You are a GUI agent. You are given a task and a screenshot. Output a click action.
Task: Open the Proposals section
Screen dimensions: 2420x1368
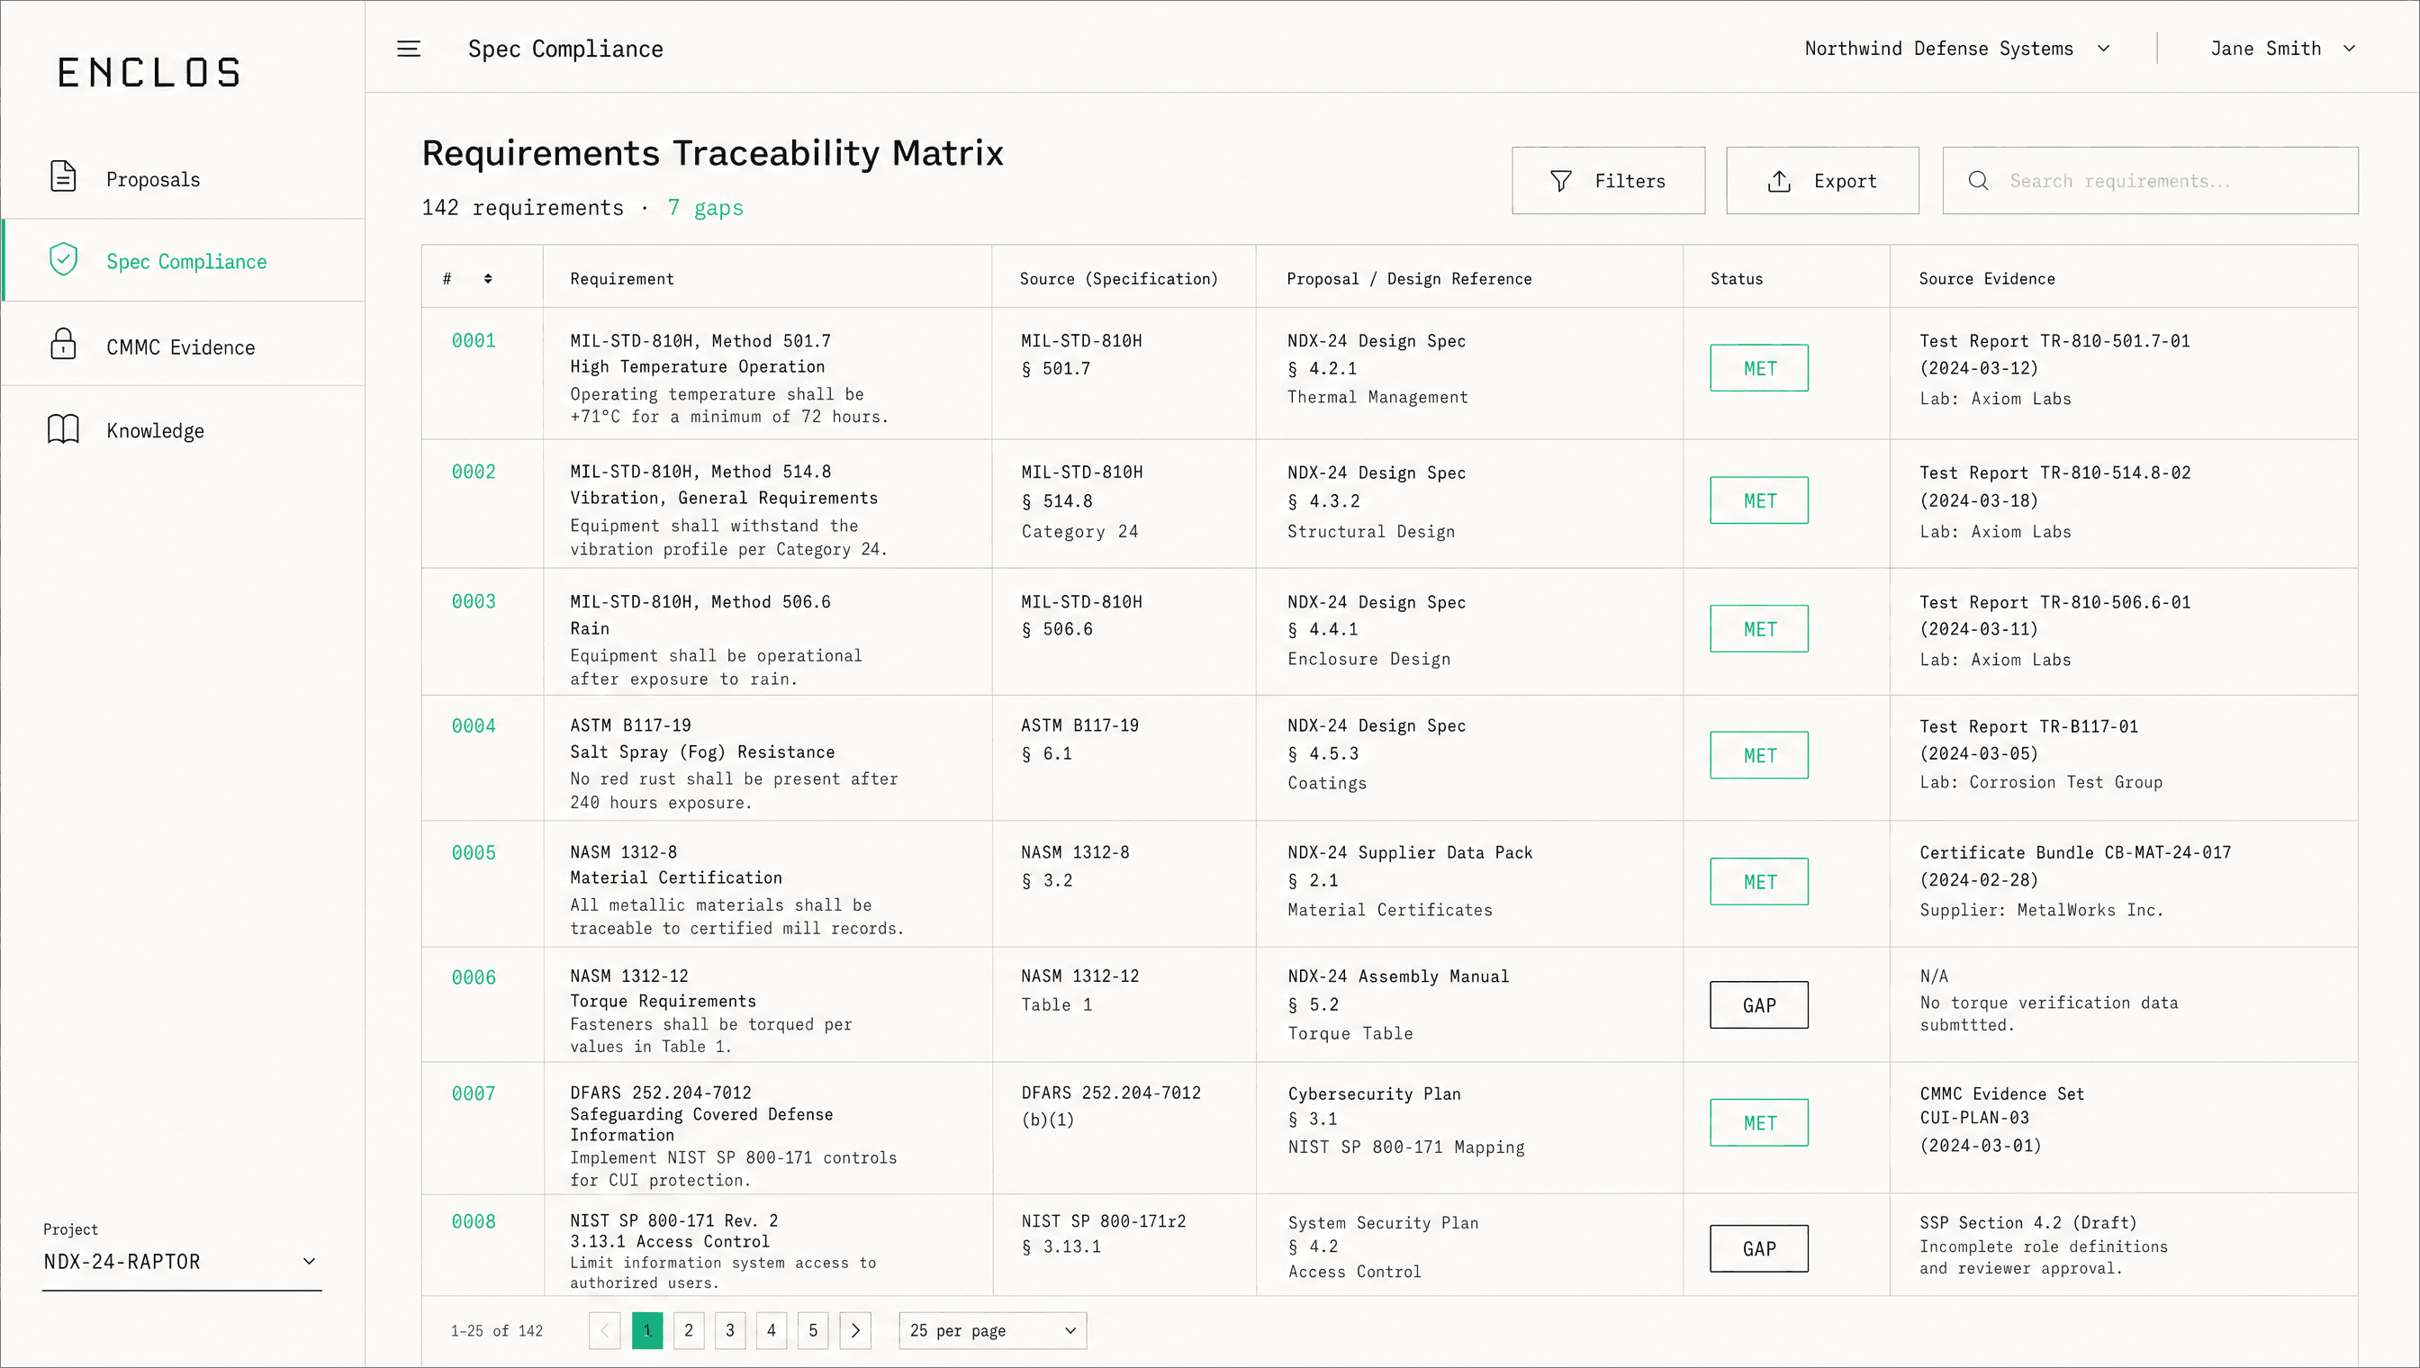(184, 178)
